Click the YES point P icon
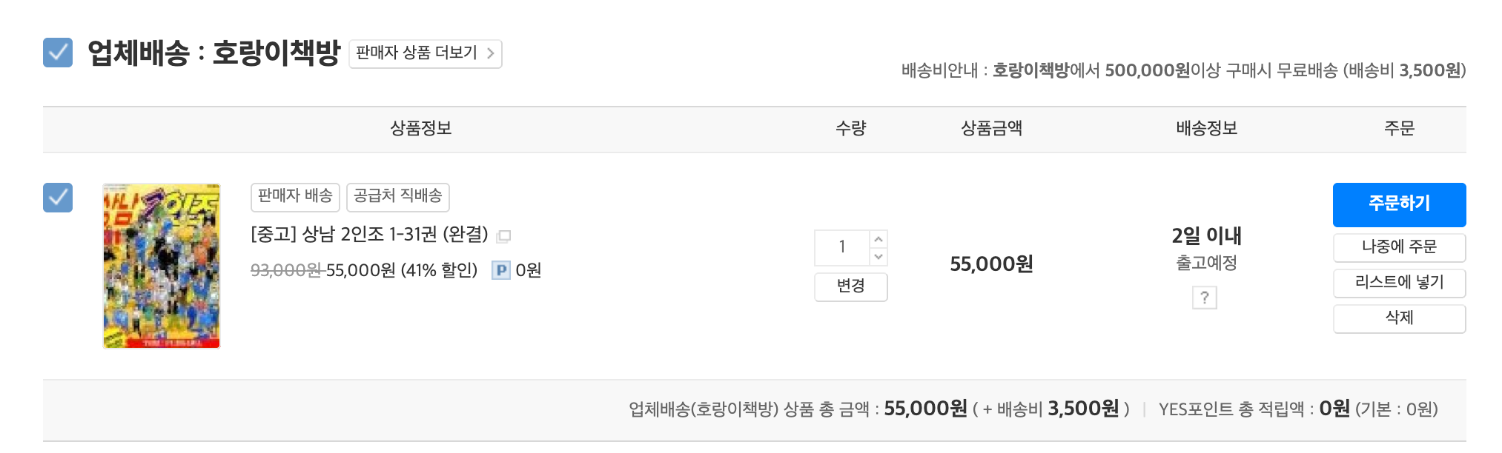The width and height of the screenshot is (1502, 453). (501, 270)
